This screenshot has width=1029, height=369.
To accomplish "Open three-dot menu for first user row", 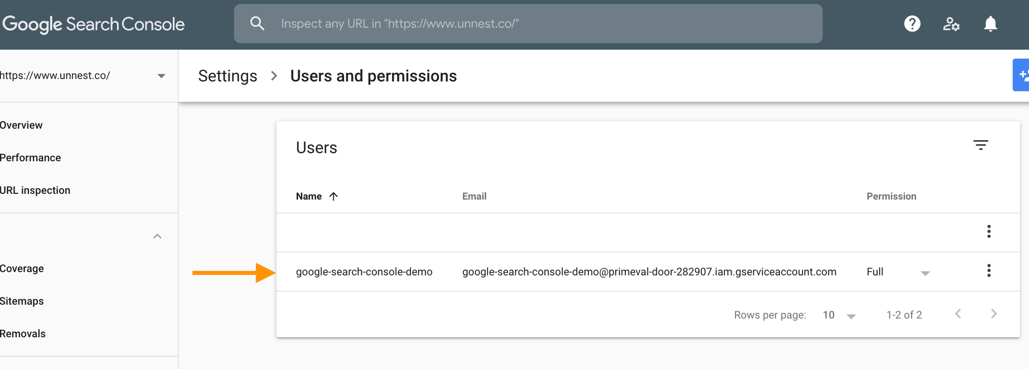I will (x=989, y=231).
